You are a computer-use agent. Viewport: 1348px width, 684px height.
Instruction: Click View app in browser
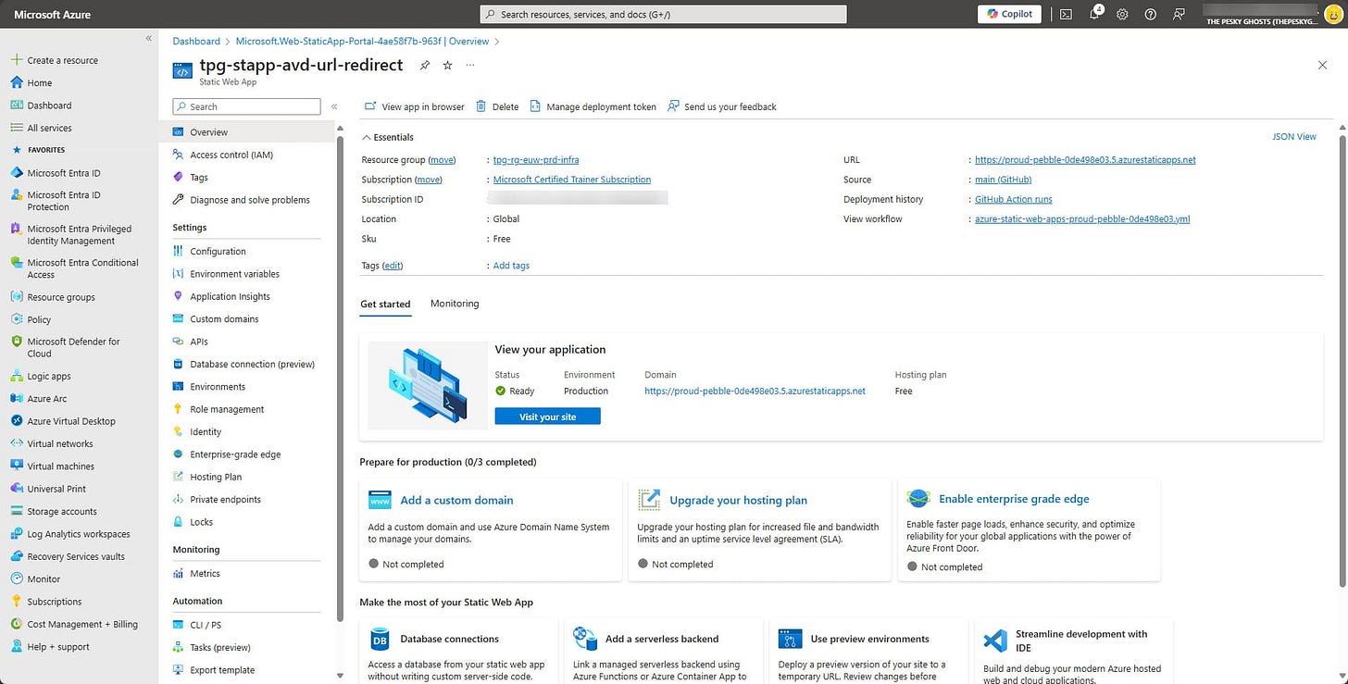point(415,106)
